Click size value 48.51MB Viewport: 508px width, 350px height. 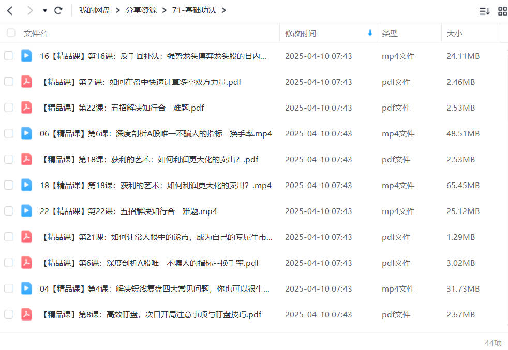463,133
